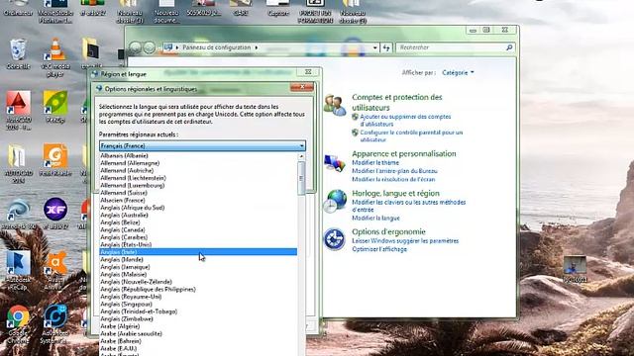Launch VLC media player from desktop
Screen dimensions: 634x356
[55, 57]
